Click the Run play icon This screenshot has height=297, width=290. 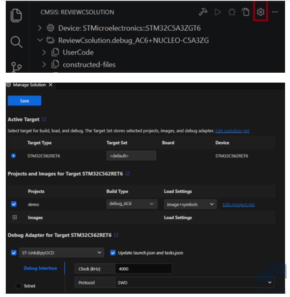point(218,12)
